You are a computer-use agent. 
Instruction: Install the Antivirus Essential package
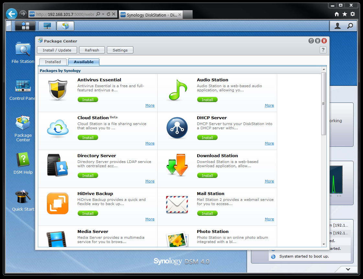88,100
